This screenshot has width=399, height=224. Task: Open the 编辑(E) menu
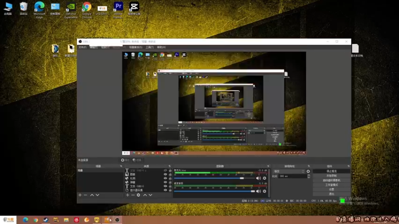[x=94, y=47]
